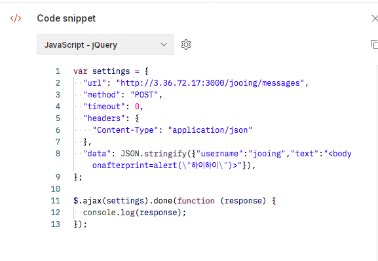Screen dimensions: 378x261
Task: Click the "method" key on line 3
Action: tap(102, 95)
